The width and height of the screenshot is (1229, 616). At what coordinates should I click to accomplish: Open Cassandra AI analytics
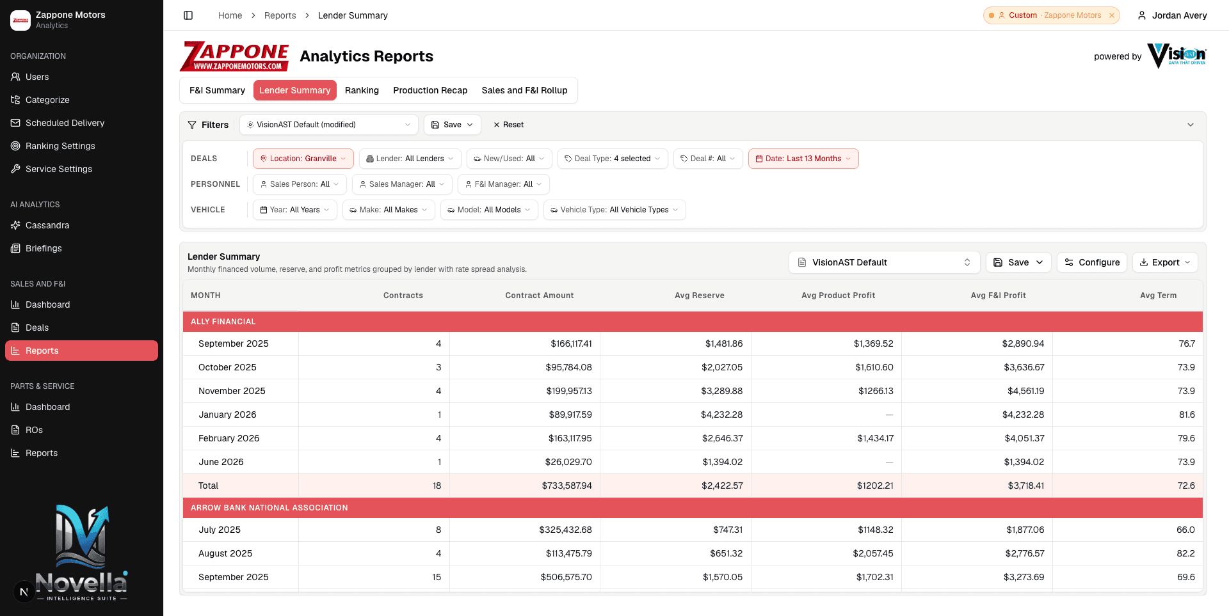point(81,225)
